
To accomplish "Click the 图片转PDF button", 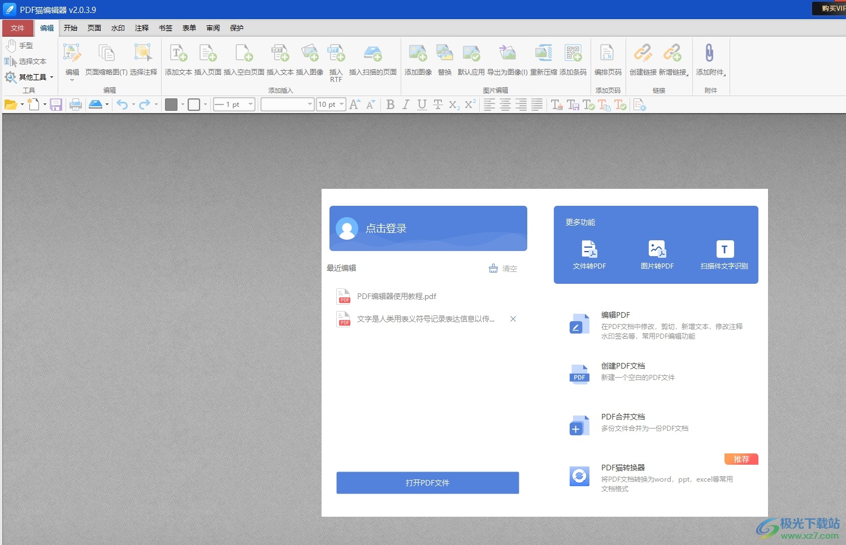I will coord(657,256).
